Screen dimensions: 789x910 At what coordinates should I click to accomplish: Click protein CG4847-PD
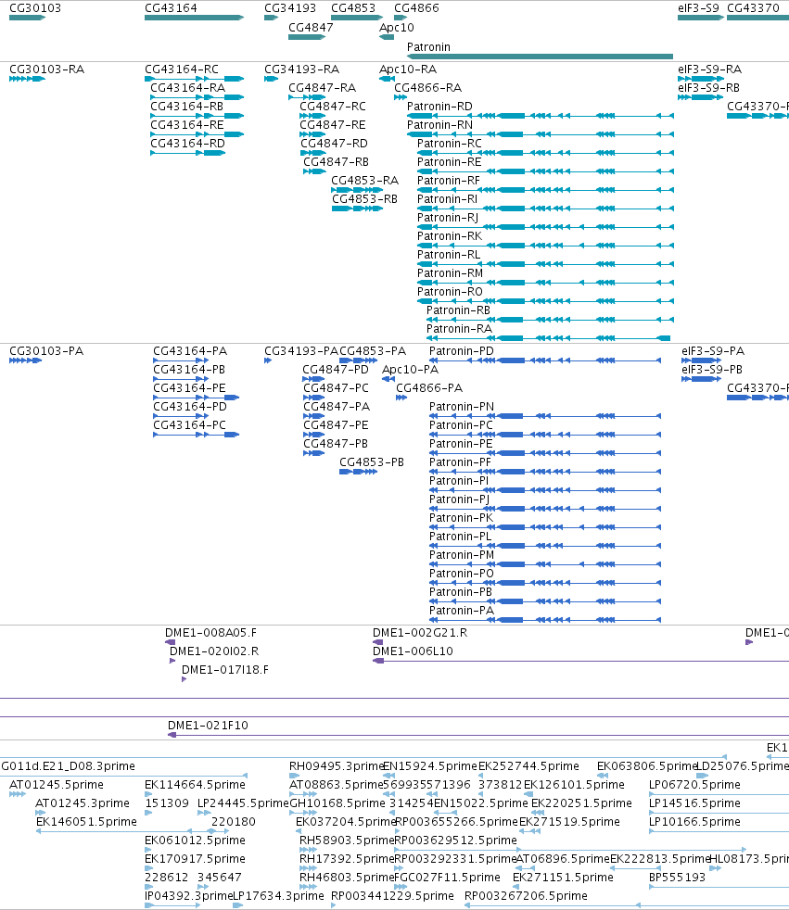(x=336, y=370)
